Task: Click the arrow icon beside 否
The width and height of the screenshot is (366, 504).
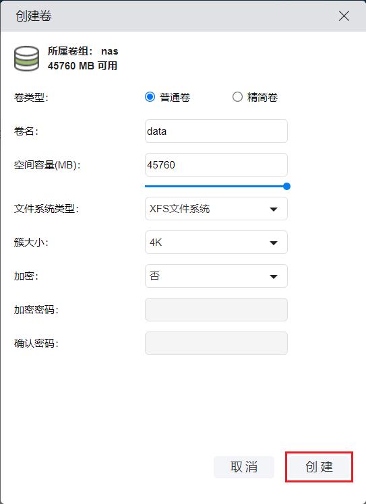Action: click(x=274, y=277)
